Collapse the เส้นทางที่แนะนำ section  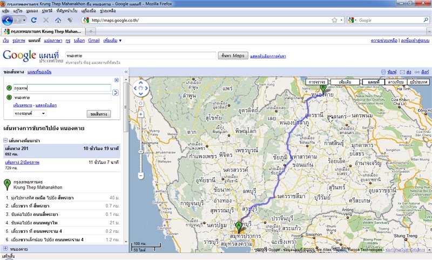pos(5,141)
